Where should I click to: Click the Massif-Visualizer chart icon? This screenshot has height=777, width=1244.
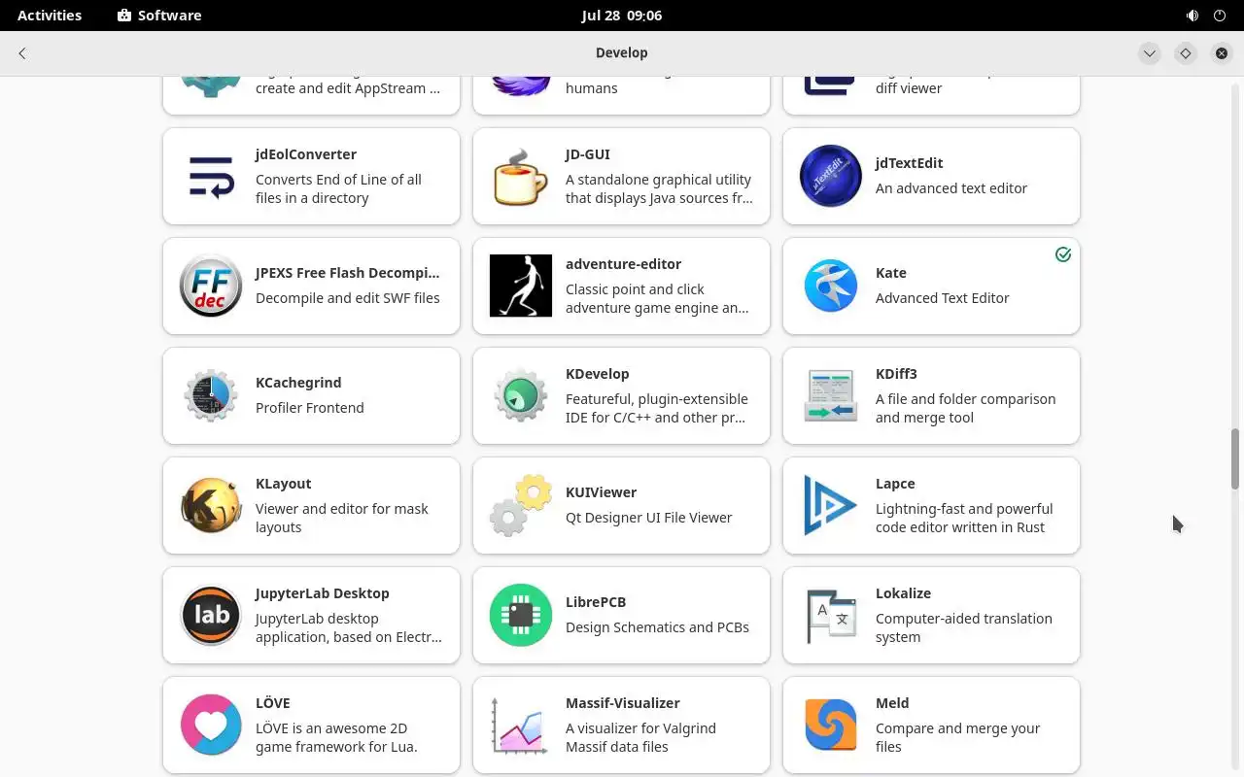521,725
